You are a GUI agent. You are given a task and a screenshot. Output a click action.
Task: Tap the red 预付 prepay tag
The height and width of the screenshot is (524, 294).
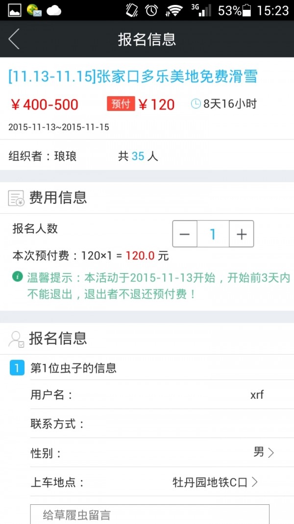[x=121, y=104]
